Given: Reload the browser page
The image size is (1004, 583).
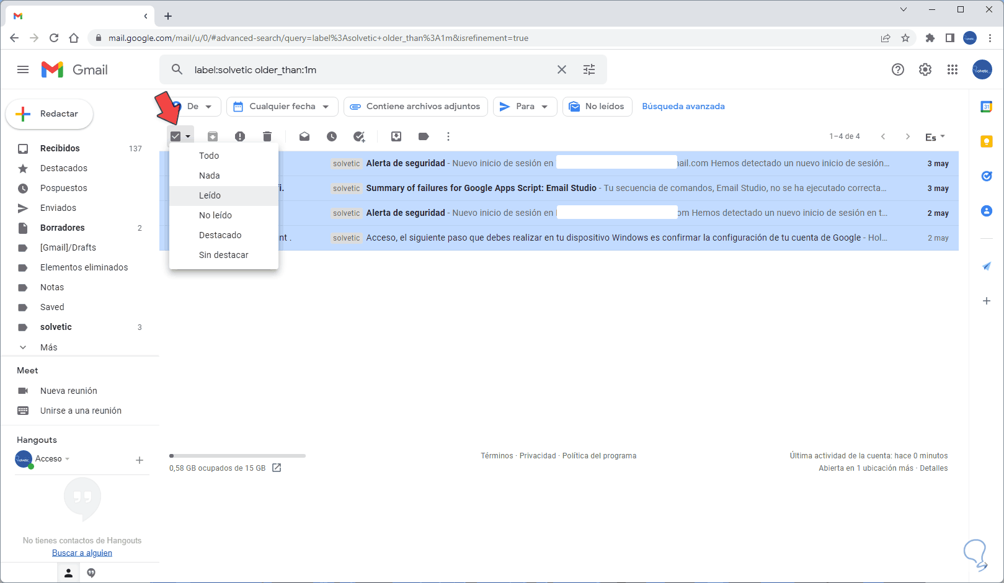Looking at the screenshot, I should pyautogui.click(x=54, y=38).
